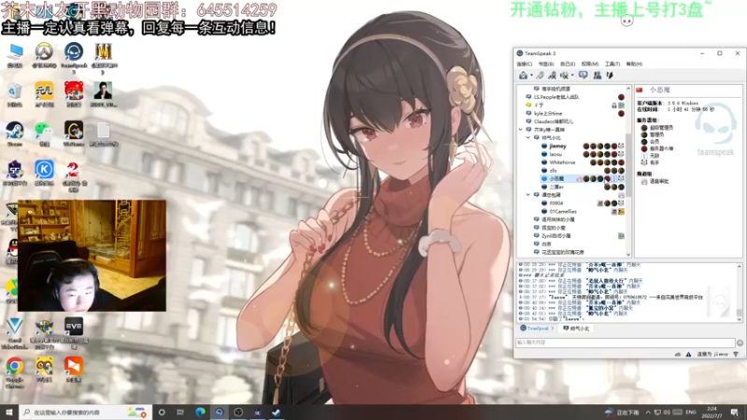Click the warning triangle in TeamSpeak status bar
747x420 pixels.
point(688,355)
